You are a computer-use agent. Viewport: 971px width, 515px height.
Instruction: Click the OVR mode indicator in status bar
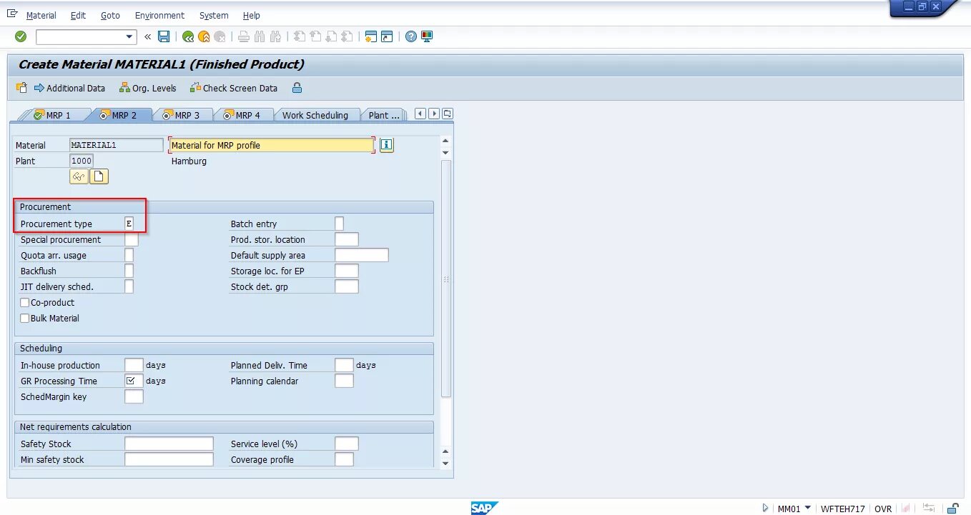tap(883, 509)
